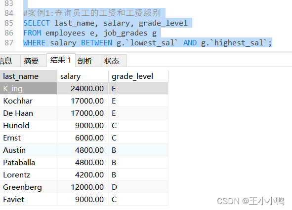Select the Faviet name cell

[29, 200]
